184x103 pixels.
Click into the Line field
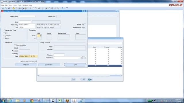click(25, 22)
